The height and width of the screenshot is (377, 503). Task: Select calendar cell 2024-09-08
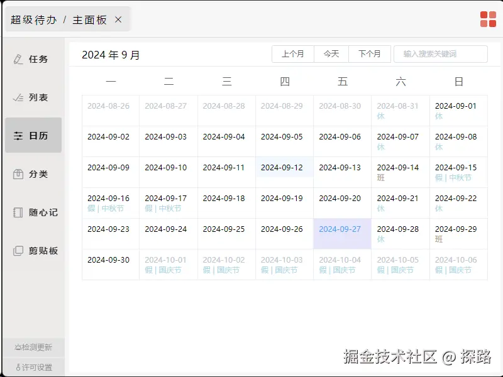coord(458,141)
